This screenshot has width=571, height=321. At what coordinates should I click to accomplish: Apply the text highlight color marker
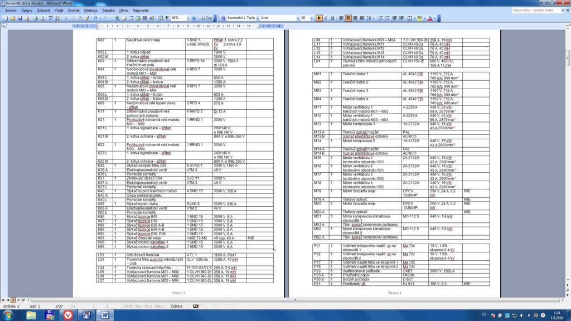coord(420,18)
